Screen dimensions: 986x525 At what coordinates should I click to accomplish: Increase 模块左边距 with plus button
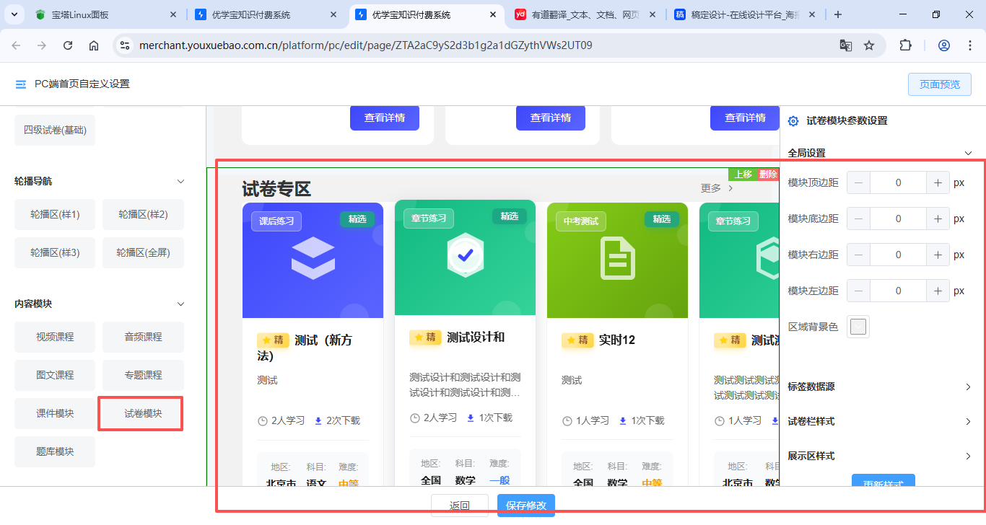pos(938,291)
